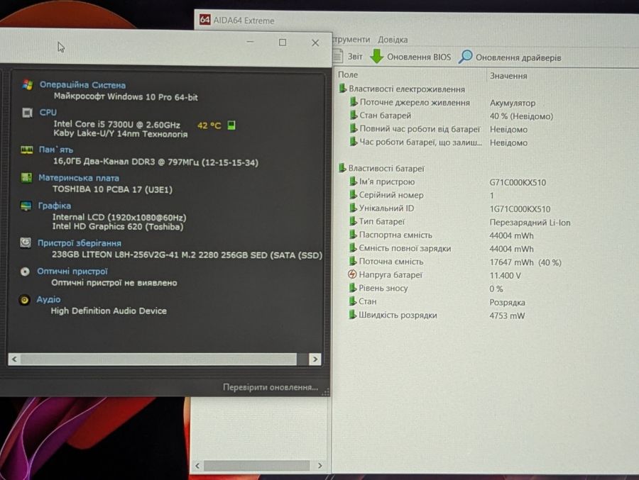
Task: Open the Материнська плата section link
Action: pos(79,178)
